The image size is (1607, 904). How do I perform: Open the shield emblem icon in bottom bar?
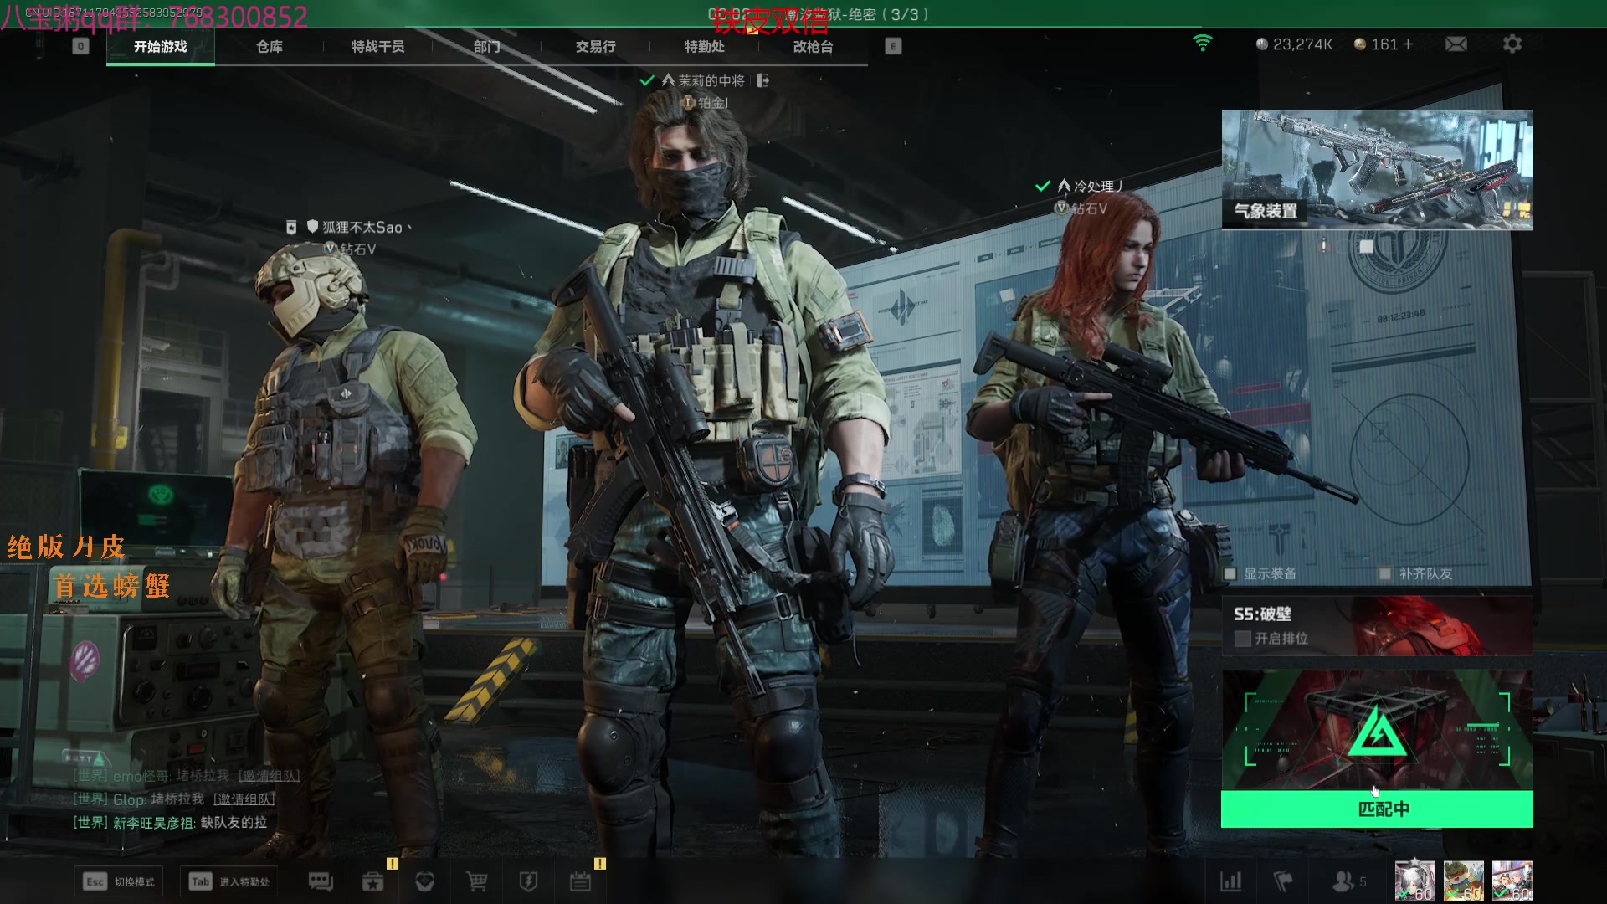point(424,881)
